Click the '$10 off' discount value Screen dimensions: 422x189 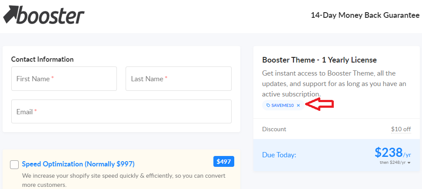[401, 129]
